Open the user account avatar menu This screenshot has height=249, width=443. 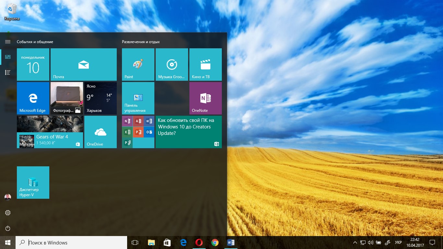(x=8, y=197)
